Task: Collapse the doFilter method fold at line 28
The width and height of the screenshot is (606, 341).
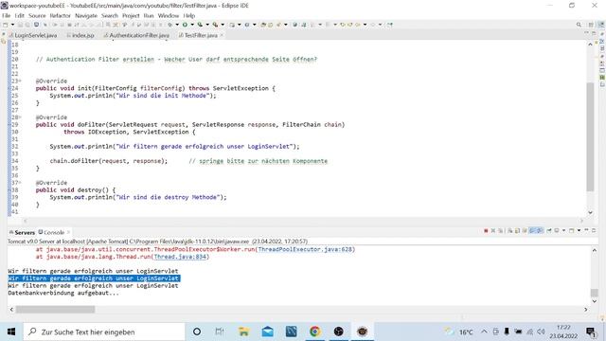Action: click(x=20, y=117)
